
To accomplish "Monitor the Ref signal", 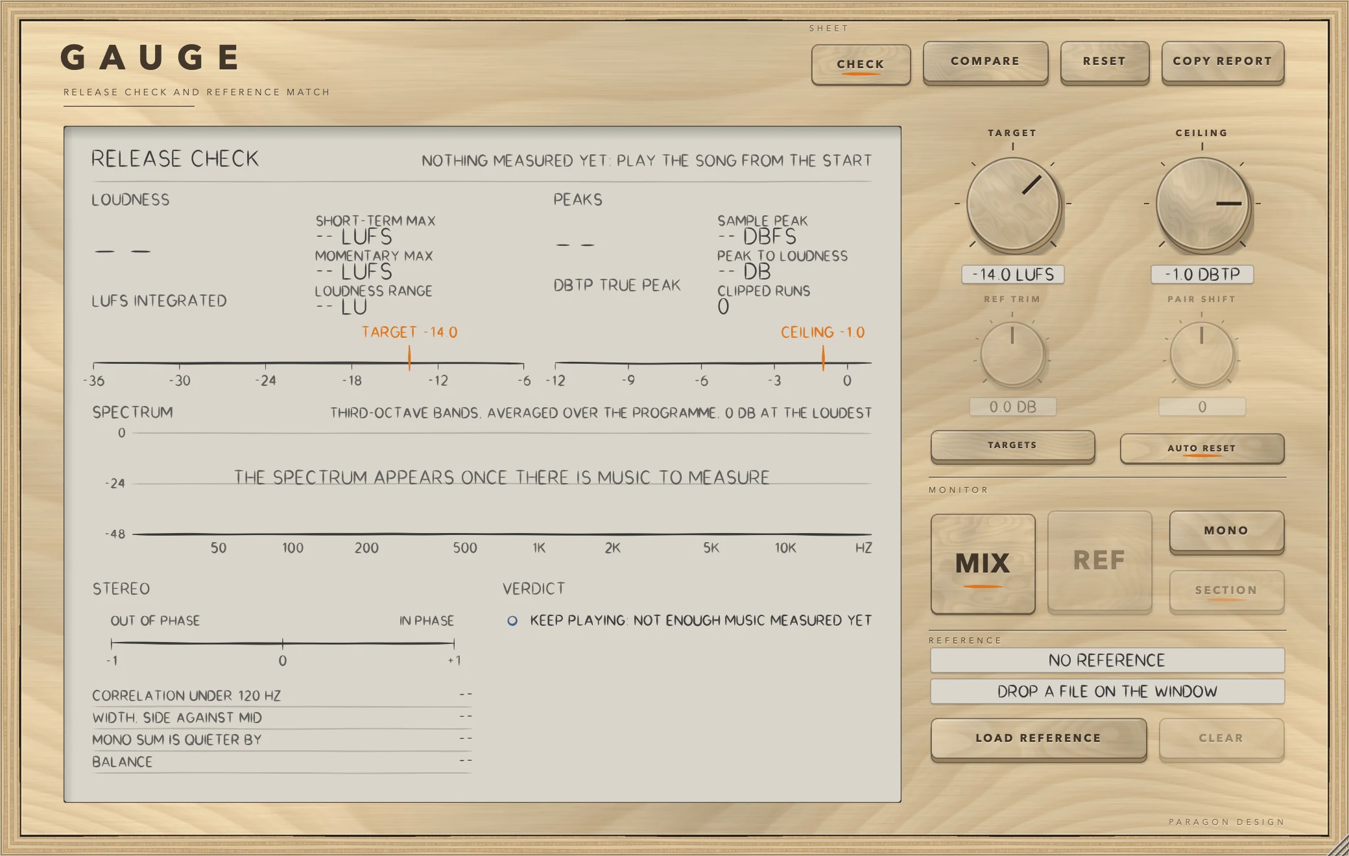I will click(1099, 561).
